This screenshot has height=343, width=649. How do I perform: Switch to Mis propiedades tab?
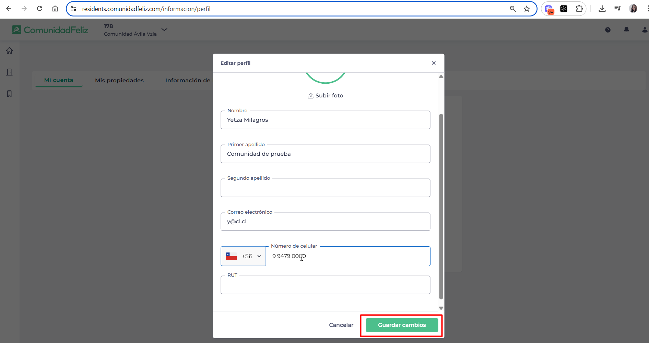pyautogui.click(x=119, y=80)
